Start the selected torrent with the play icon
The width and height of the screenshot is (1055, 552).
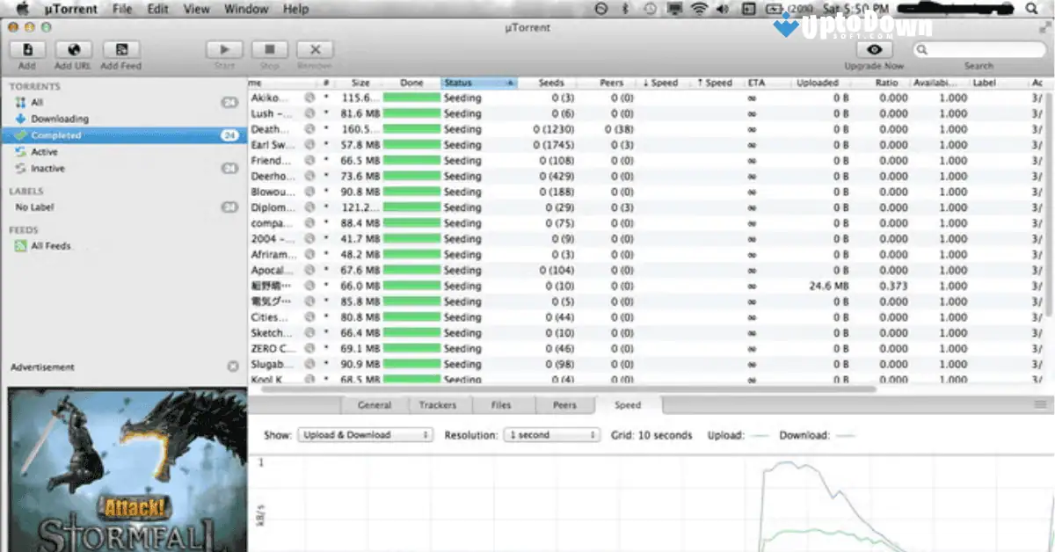(223, 49)
